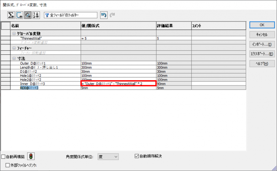The height and width of the screenshot is (171, 277).
Task: Select the Dimension View icon
Action: (x=27, y=15)
